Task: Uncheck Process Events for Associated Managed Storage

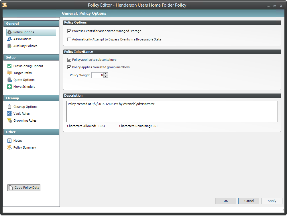Action: tap(69, 31)
